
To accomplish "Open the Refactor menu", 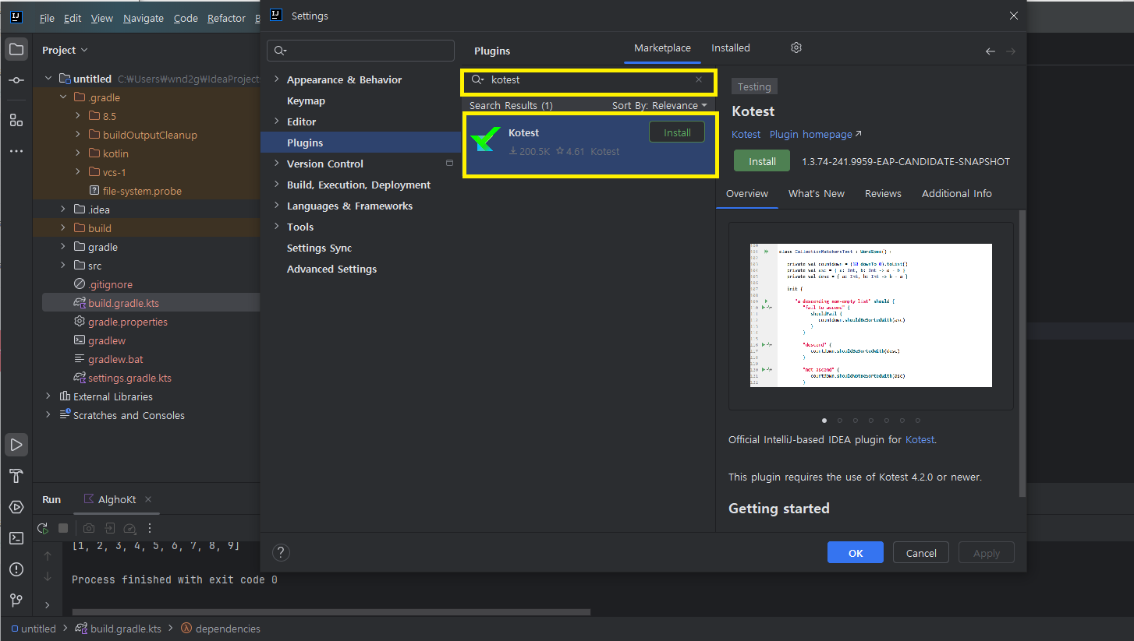I will click(x=226, y=18).
